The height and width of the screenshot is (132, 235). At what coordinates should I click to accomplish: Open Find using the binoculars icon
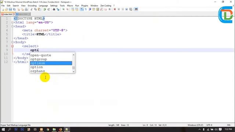[x=54, y=9]
